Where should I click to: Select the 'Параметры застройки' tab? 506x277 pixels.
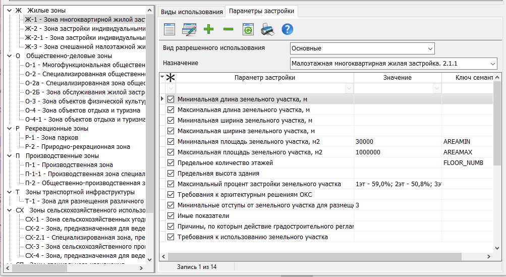point(261,12)
